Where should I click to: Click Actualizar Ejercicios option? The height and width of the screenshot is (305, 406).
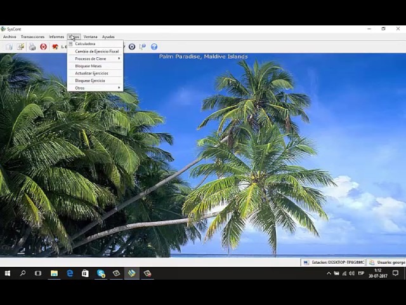(91, 73)
